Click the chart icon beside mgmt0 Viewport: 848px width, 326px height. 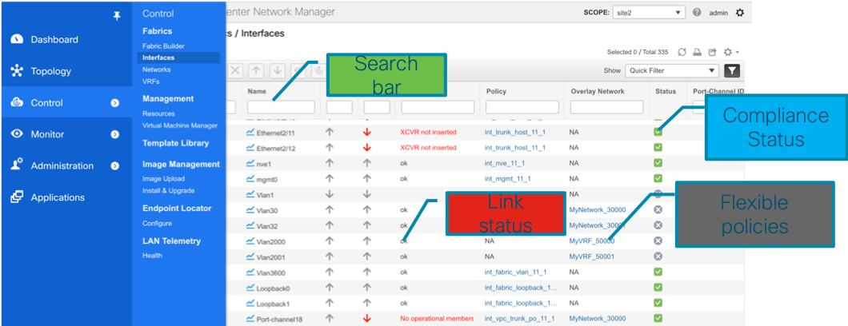point(250,179)
